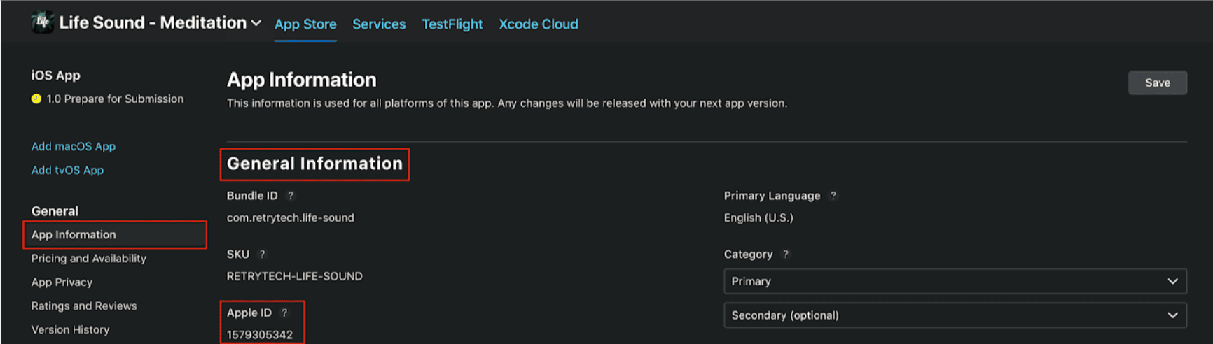Switch to the App Store tab
This screenshot has width=1213, height=344.
[305, 24]
